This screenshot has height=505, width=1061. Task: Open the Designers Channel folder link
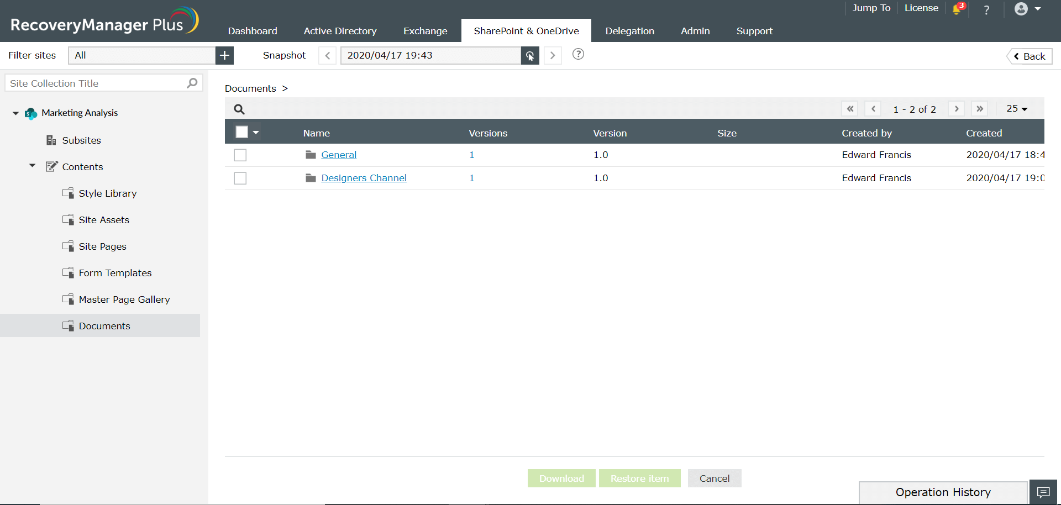pos(364,178)
